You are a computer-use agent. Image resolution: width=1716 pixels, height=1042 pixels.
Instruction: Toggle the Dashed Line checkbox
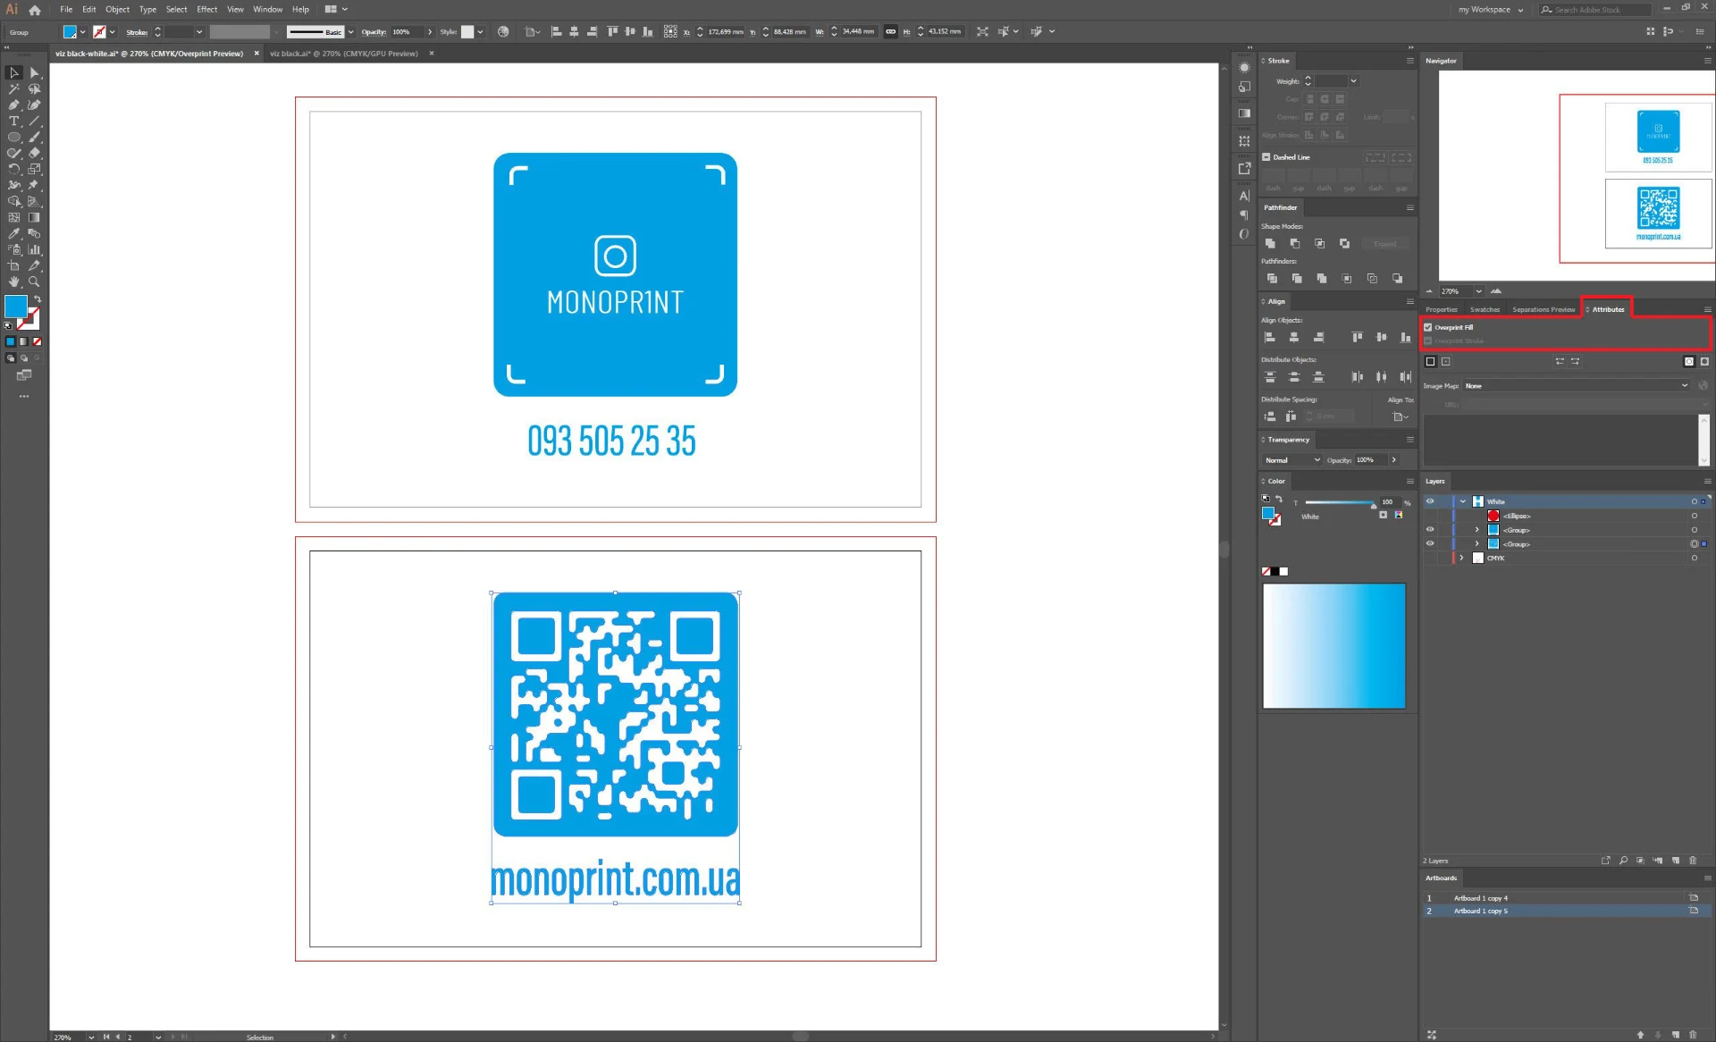1266,156
